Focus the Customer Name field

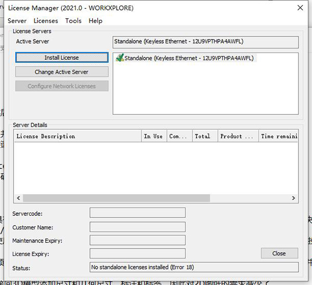[137, 227]
